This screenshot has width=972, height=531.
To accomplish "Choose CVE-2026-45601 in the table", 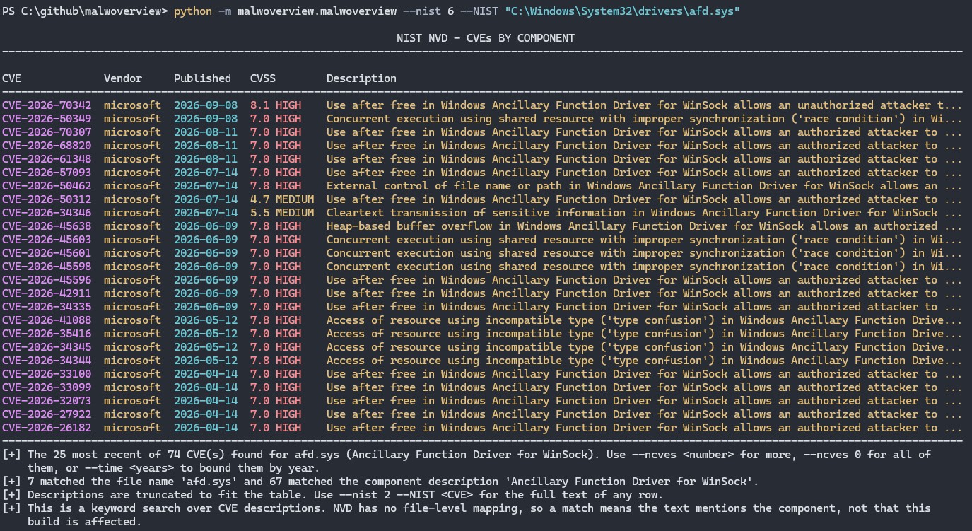I will pos(47,253).
